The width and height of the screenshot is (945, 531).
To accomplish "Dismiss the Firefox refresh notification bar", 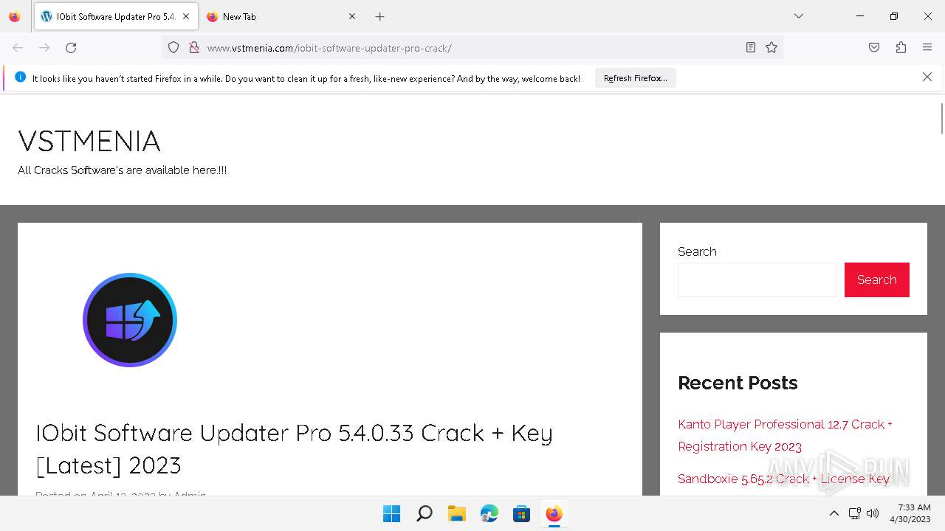I will (x=927, y=77).
